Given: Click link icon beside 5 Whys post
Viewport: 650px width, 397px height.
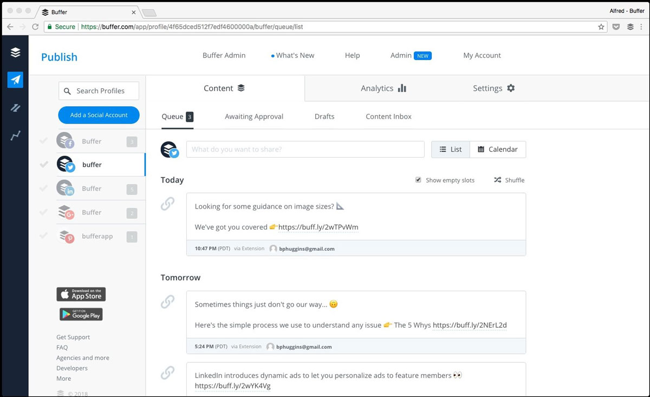Looking at the screenshot, I should point(167,302).
